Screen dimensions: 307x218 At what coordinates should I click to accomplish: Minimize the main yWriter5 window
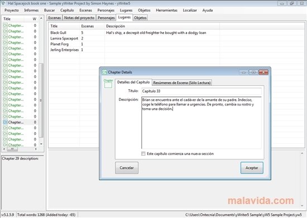(x=282, y=3)
